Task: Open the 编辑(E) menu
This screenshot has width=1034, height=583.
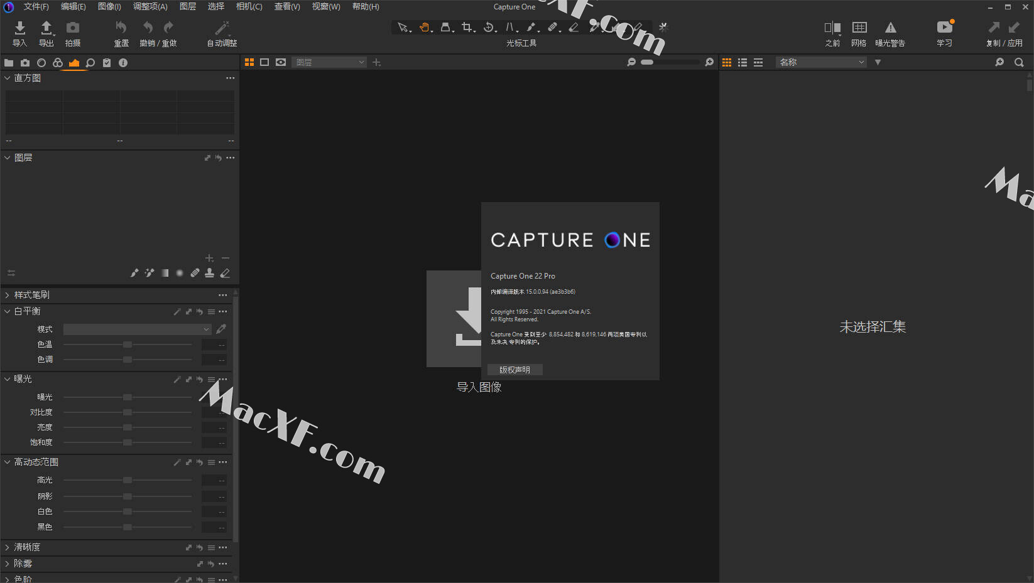Action: click(73, 6)
